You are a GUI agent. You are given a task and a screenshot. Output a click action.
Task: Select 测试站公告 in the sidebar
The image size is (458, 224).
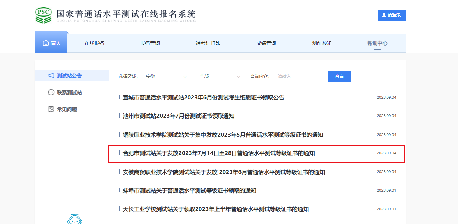click(72, 76)
